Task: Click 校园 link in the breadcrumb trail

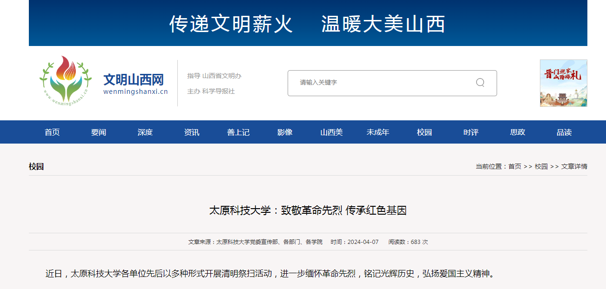Action: 541,166
